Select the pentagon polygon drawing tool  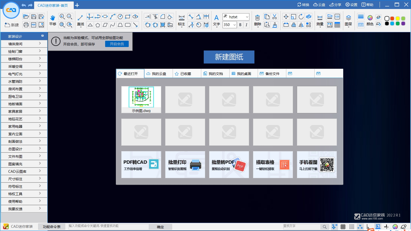pos(98,25)
